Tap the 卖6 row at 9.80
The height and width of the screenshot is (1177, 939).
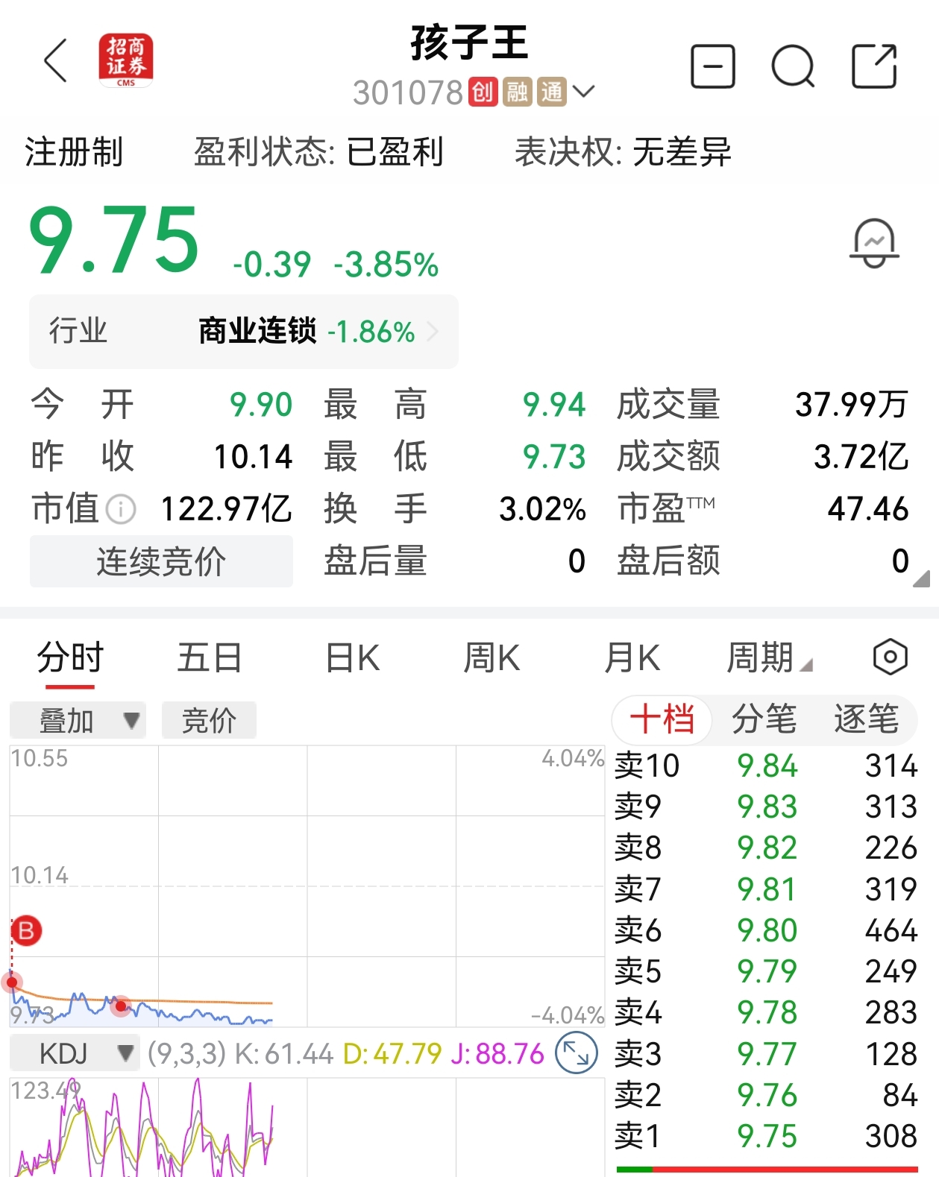click(766, 930)
